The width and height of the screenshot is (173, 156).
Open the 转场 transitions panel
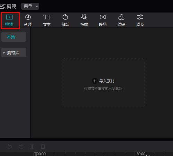[x=103, y=20]
